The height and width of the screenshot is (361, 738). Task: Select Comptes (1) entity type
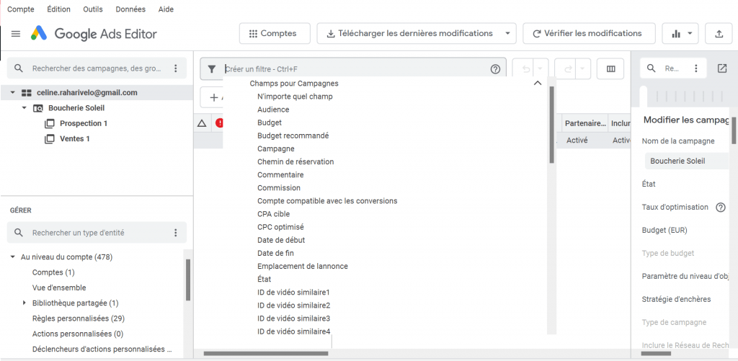point(53,272)
